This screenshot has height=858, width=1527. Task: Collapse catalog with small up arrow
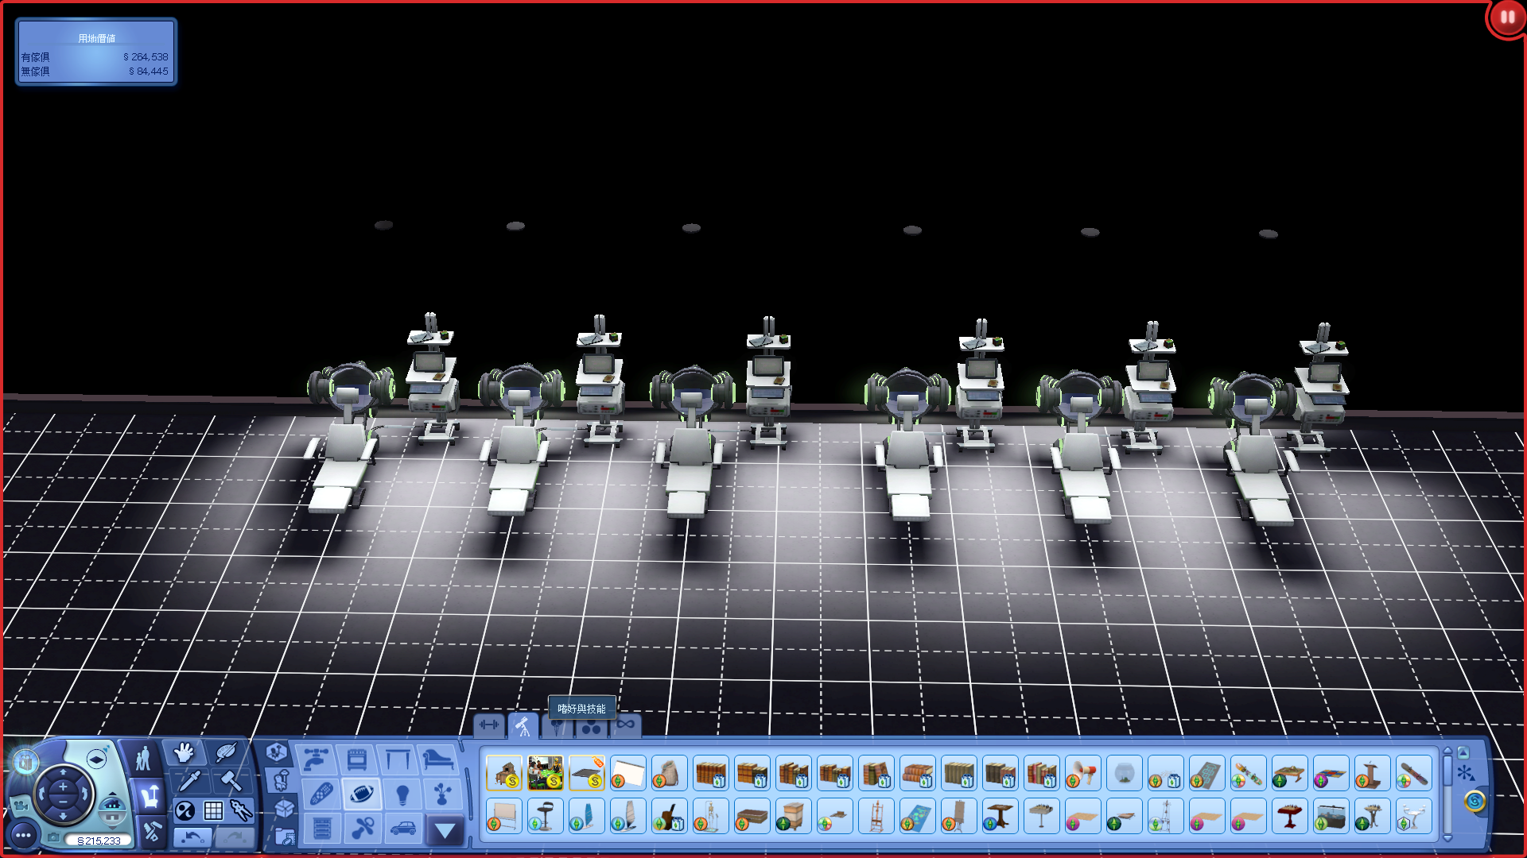pos(1463,752)
